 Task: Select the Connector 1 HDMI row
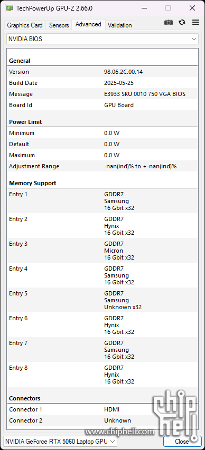(x=102, y=409)
